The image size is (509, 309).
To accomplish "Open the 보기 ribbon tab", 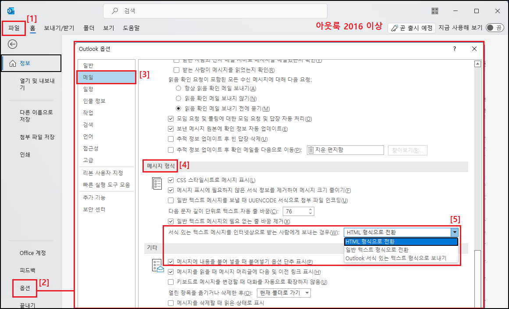I will pyautogui.click(x=108, y=28).
